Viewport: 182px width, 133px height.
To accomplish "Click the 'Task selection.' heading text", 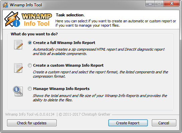I will pos(70,15).
